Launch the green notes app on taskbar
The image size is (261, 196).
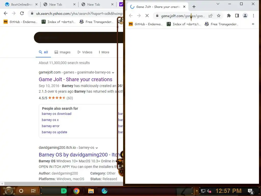63,191
